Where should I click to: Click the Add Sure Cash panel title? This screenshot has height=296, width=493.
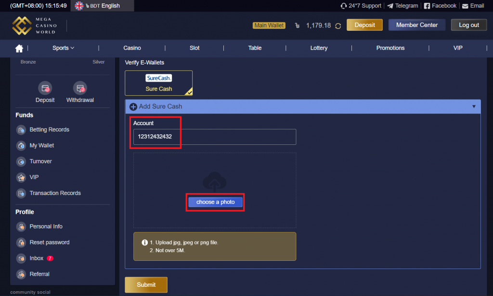tap(160, 106)
